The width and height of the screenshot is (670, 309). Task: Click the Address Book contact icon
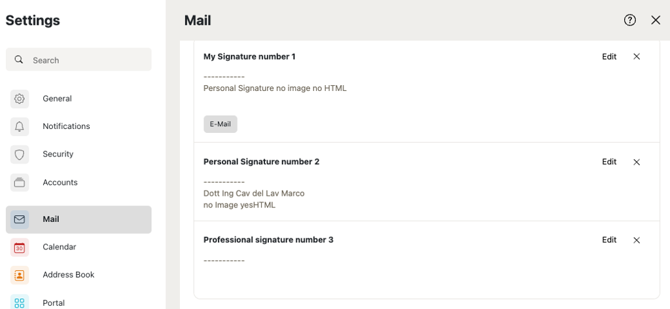pos(20,275)
